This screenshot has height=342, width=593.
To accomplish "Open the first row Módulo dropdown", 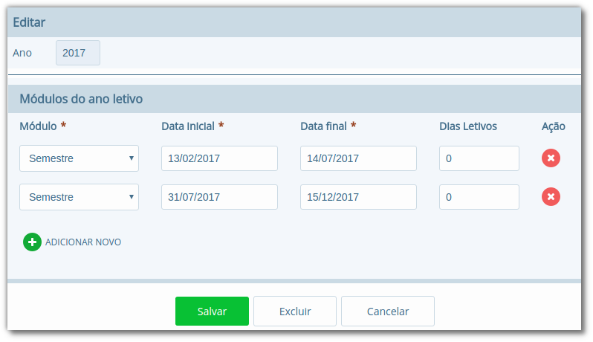I will 79,158.
